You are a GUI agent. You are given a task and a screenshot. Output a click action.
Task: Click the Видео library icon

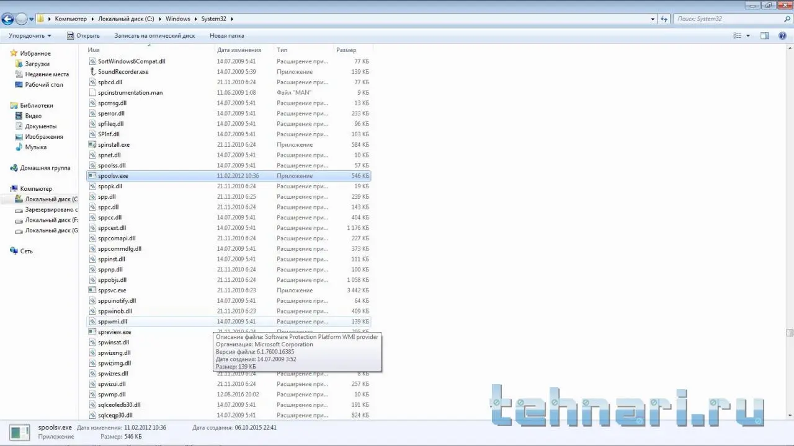19,116
